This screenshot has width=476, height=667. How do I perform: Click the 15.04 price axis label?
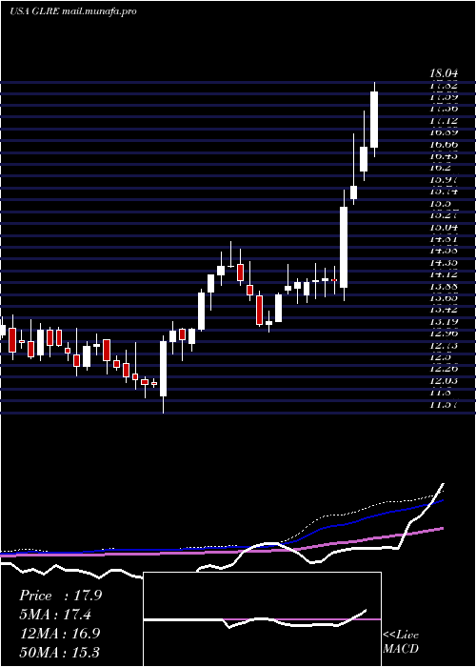click(x=444, y=228)
